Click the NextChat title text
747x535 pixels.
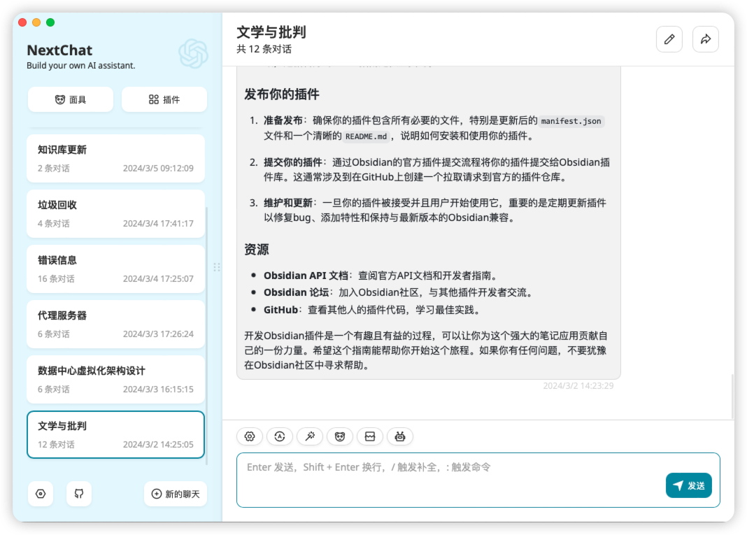pyautogui.click(x=59, y=50)
